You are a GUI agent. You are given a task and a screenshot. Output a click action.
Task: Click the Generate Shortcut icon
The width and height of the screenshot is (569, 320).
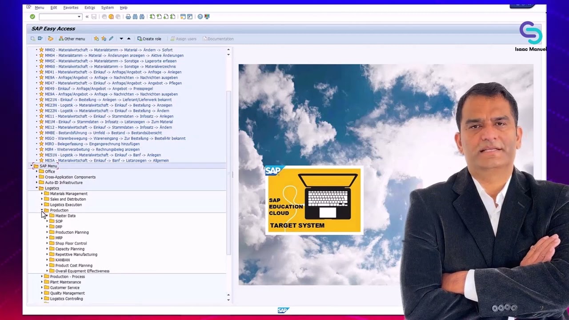tap(190, 17)
